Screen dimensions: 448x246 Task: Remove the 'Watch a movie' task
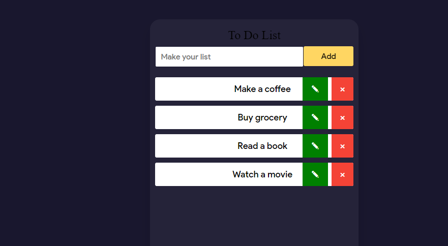(x=342, y=174)
